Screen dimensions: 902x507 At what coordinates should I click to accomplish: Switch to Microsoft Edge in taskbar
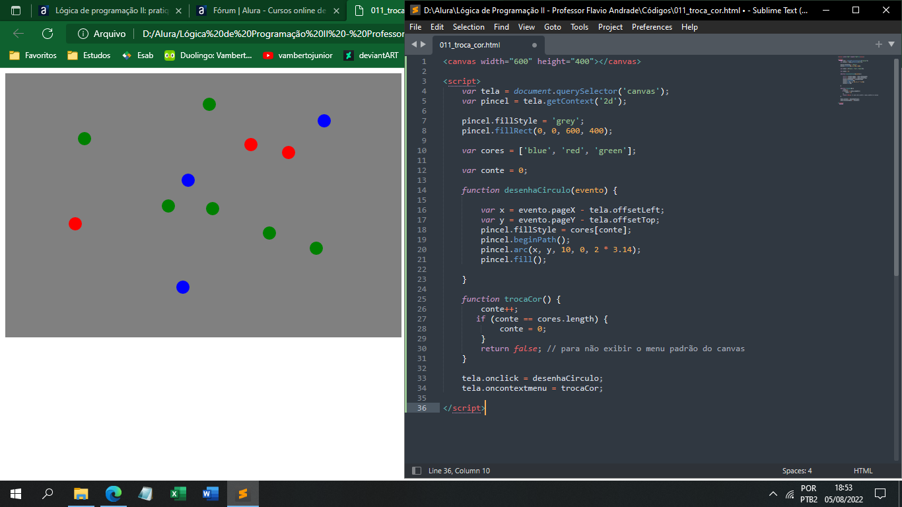[114, 494]
